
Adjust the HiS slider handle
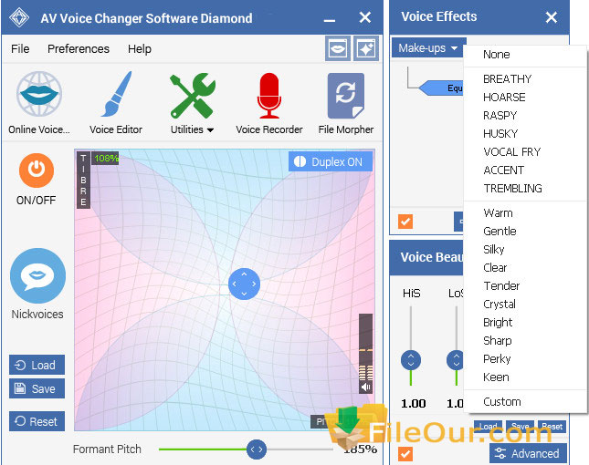[x=411, y=360]
